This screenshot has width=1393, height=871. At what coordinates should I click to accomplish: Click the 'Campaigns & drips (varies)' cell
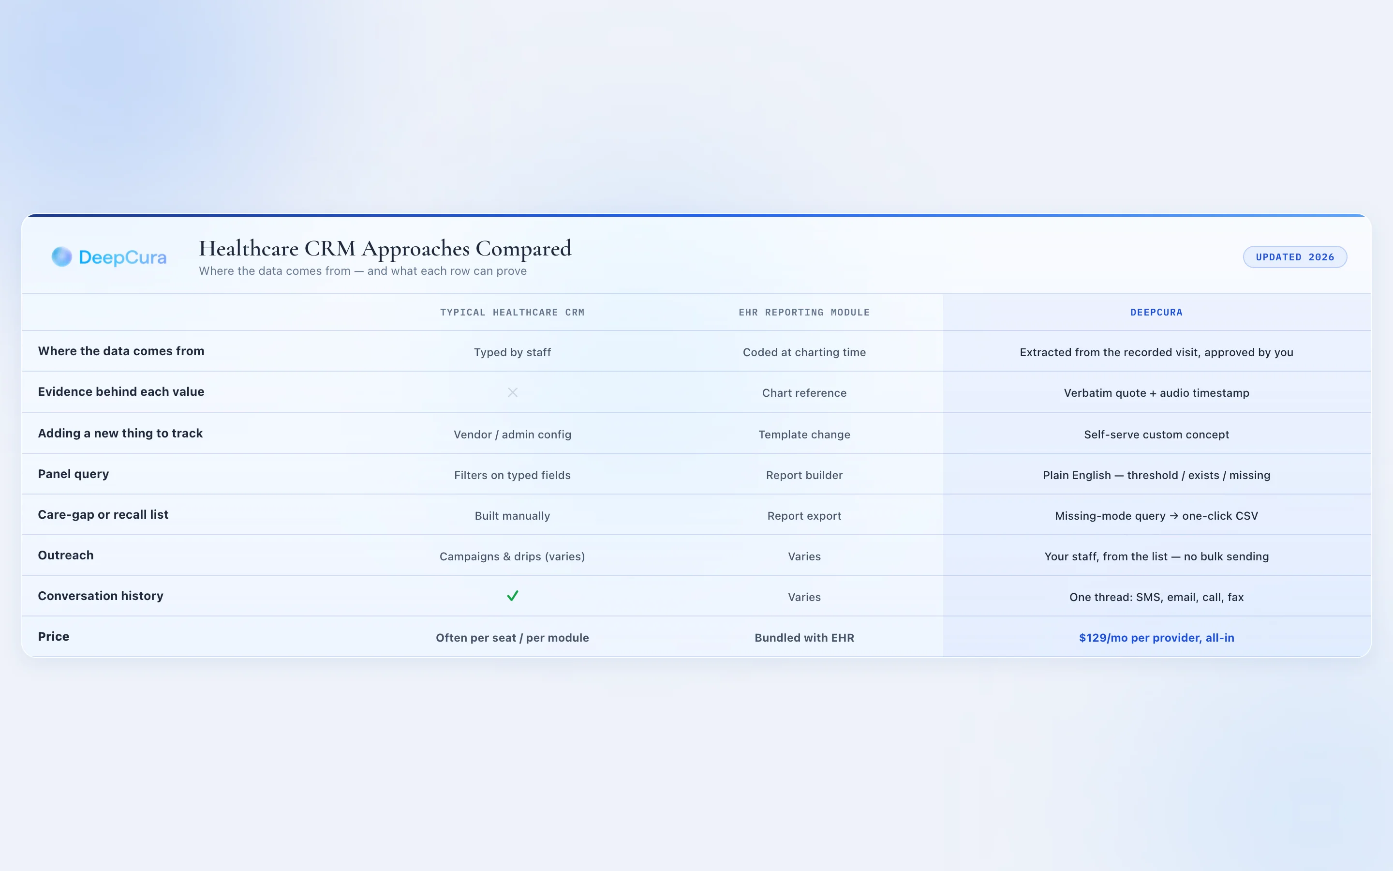[512, 556]
